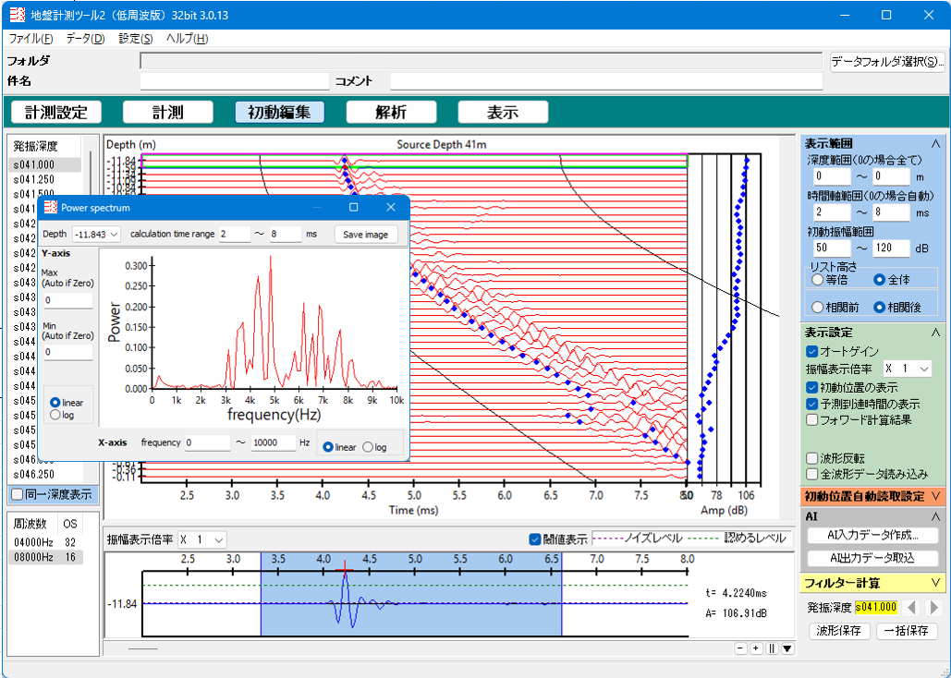The image size is (951, 678).
Task: Step to previous source depth with left arrow
Action: [910, 607]
